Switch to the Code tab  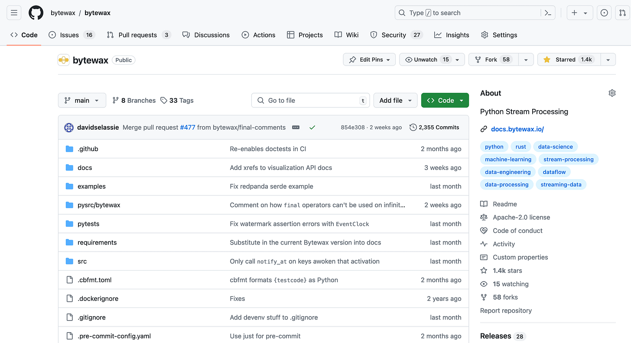(24, 35)
